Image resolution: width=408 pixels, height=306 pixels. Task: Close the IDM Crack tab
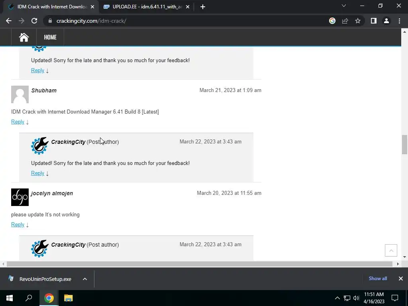point(92,7)
